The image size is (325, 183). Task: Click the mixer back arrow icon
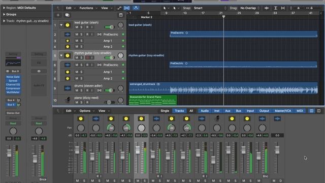(x=58, y=111)
